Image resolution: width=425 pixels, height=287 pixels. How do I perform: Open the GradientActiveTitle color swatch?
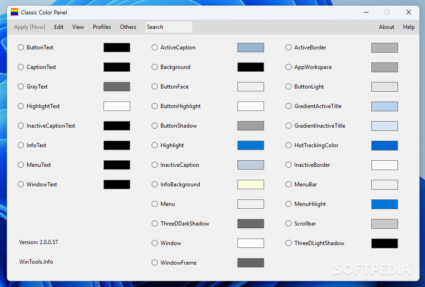[x=384, y=106]
